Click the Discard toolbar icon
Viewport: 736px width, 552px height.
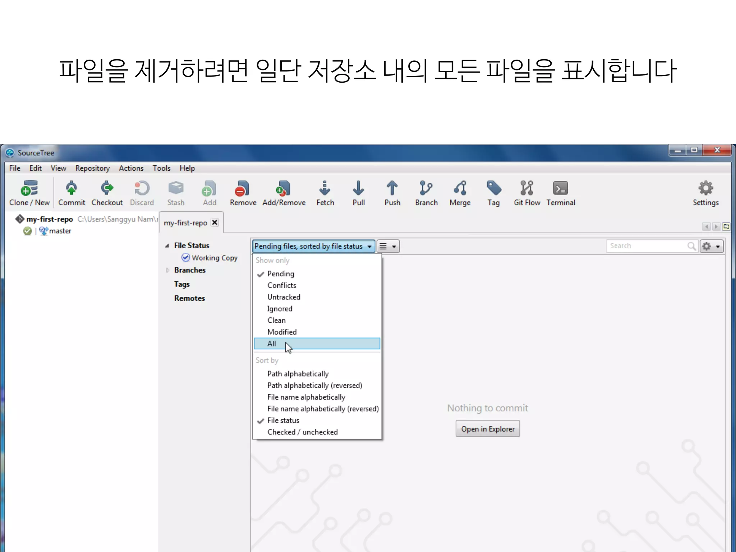coord(142,193)
